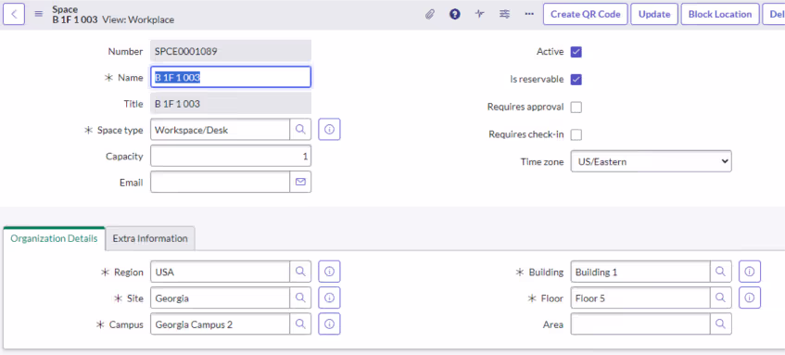The width and height of the screenshot is (785, 355).
Task: Open more options ellipsis icon
Action: 529,14
